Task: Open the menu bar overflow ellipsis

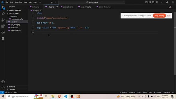Action: (x=40, y=2)
